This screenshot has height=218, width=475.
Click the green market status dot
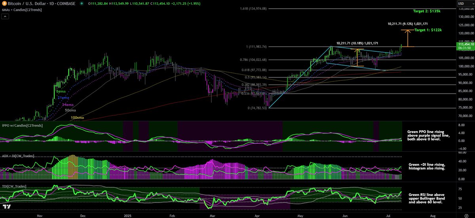[82, 4]
